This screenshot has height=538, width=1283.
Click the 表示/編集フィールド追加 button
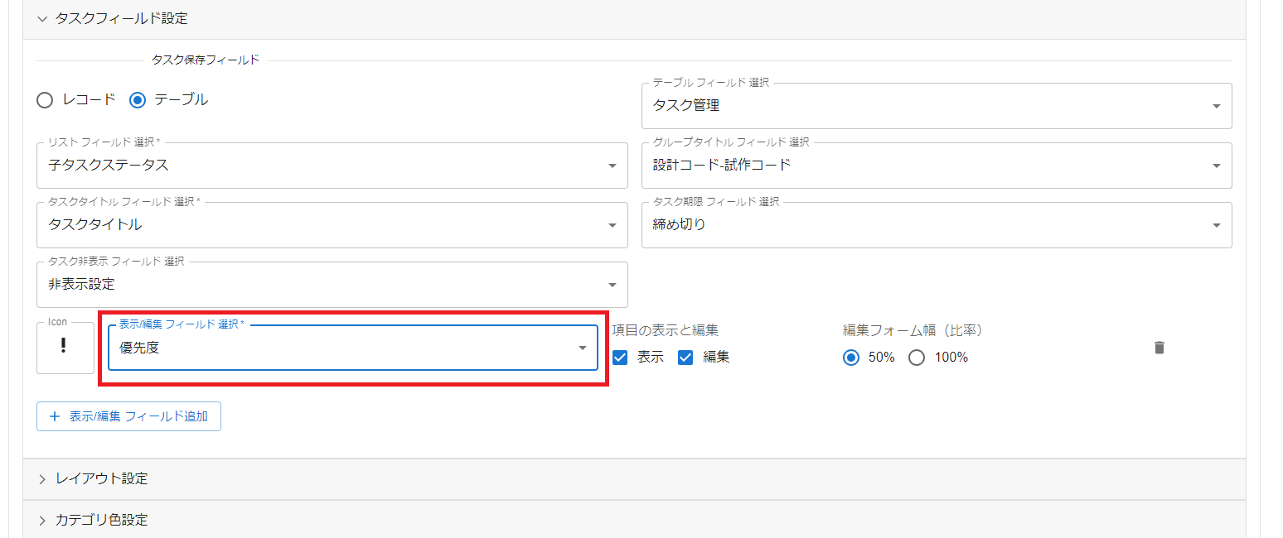tap(128, 416)
